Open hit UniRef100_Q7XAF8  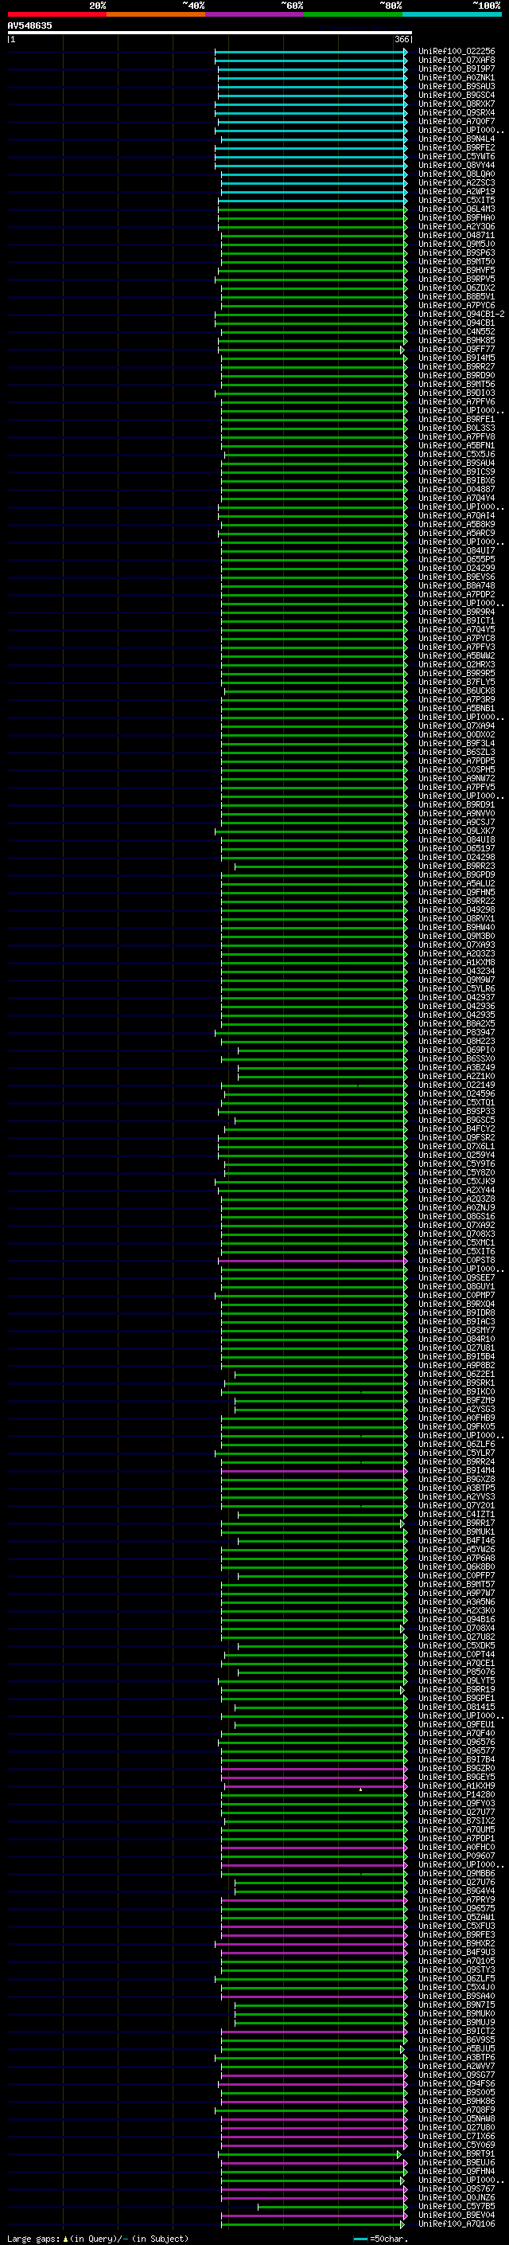click(456, 61)
